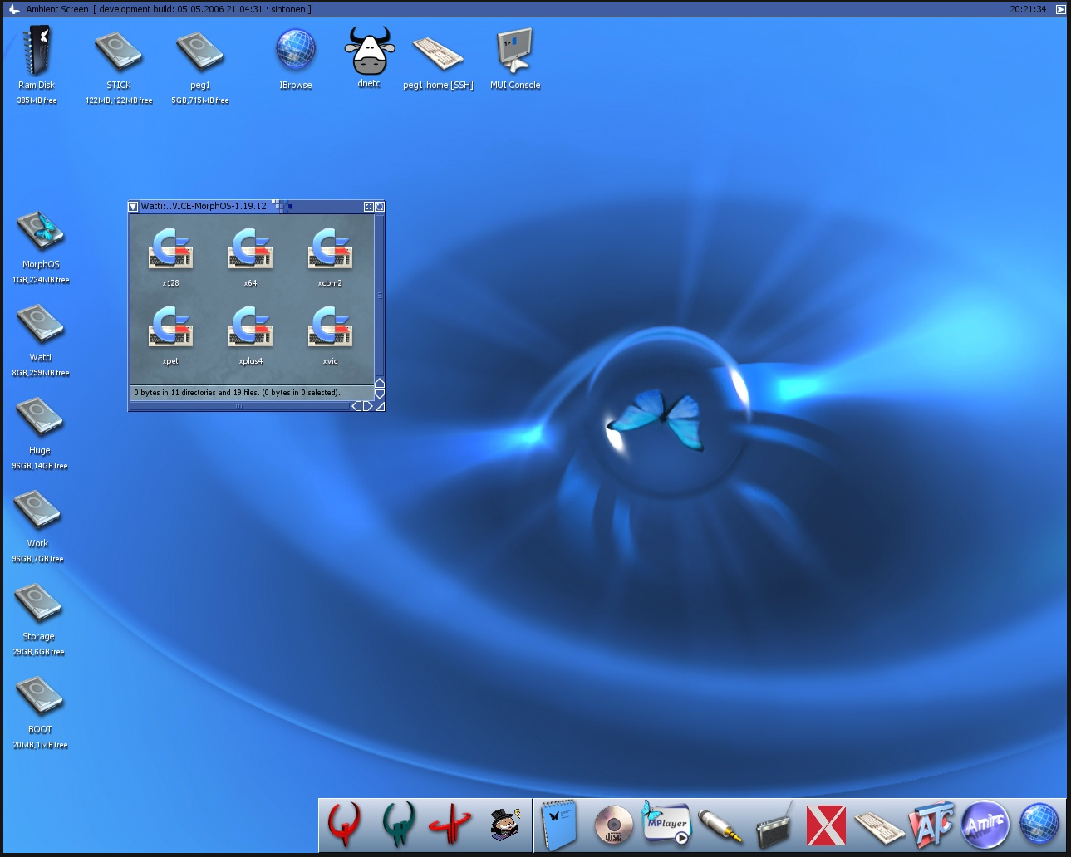Viewport: 1071px width, 857px height.
Task: Click the Ambient butterfly logo in title bar
Action: [14, 9]
